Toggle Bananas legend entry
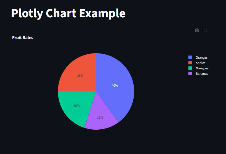Image resolution: width=226 pixels, height=154 pixels. pos(198,74)
